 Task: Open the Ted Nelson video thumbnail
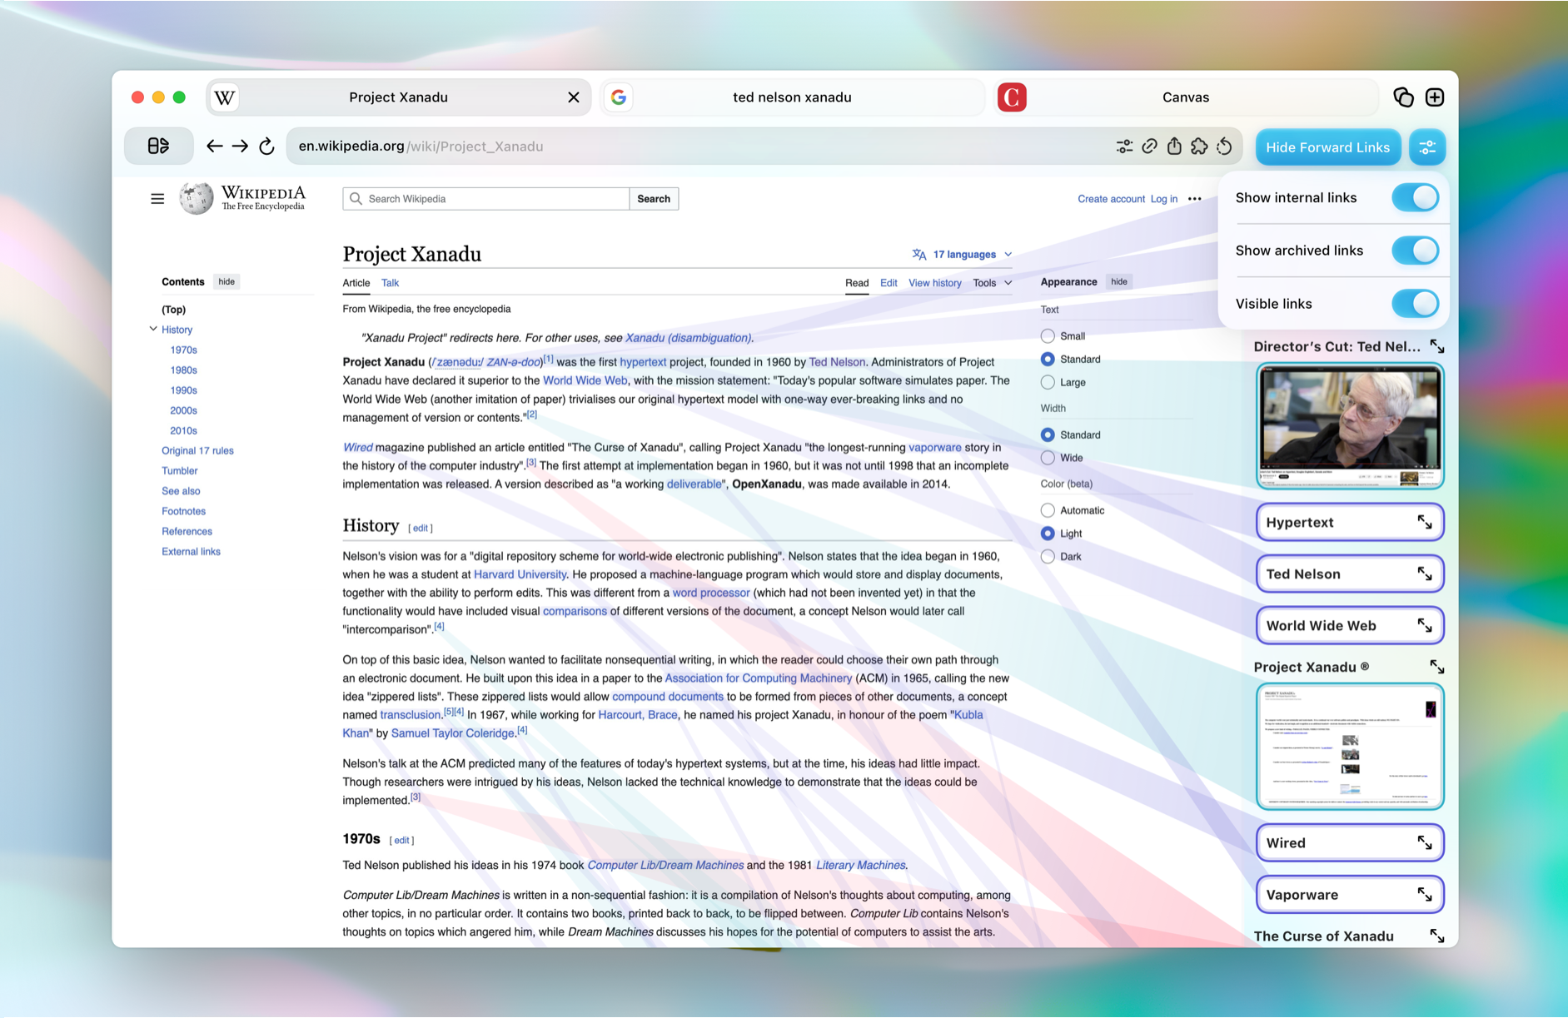(1349, 426)
